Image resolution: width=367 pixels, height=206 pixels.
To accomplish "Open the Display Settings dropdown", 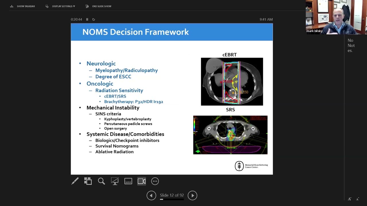I will tap(60, 6).
